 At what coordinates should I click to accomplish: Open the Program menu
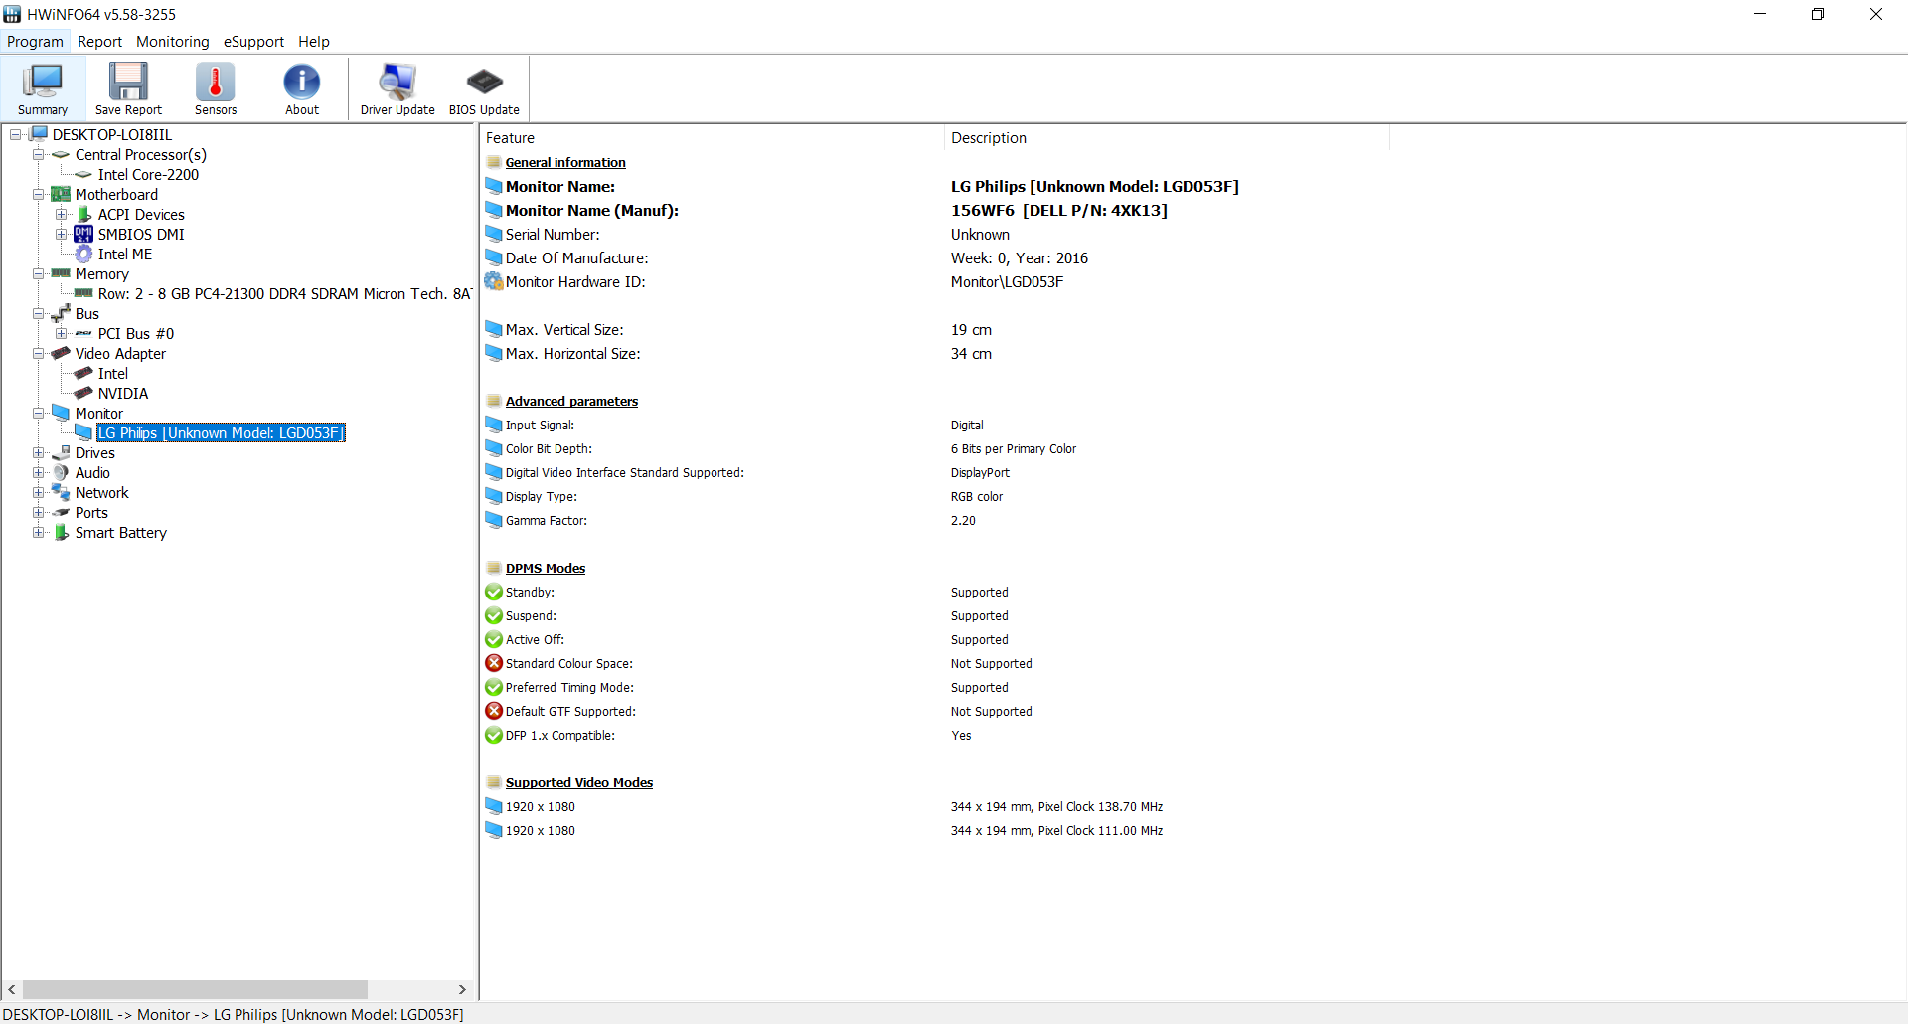tap(35, 41)
